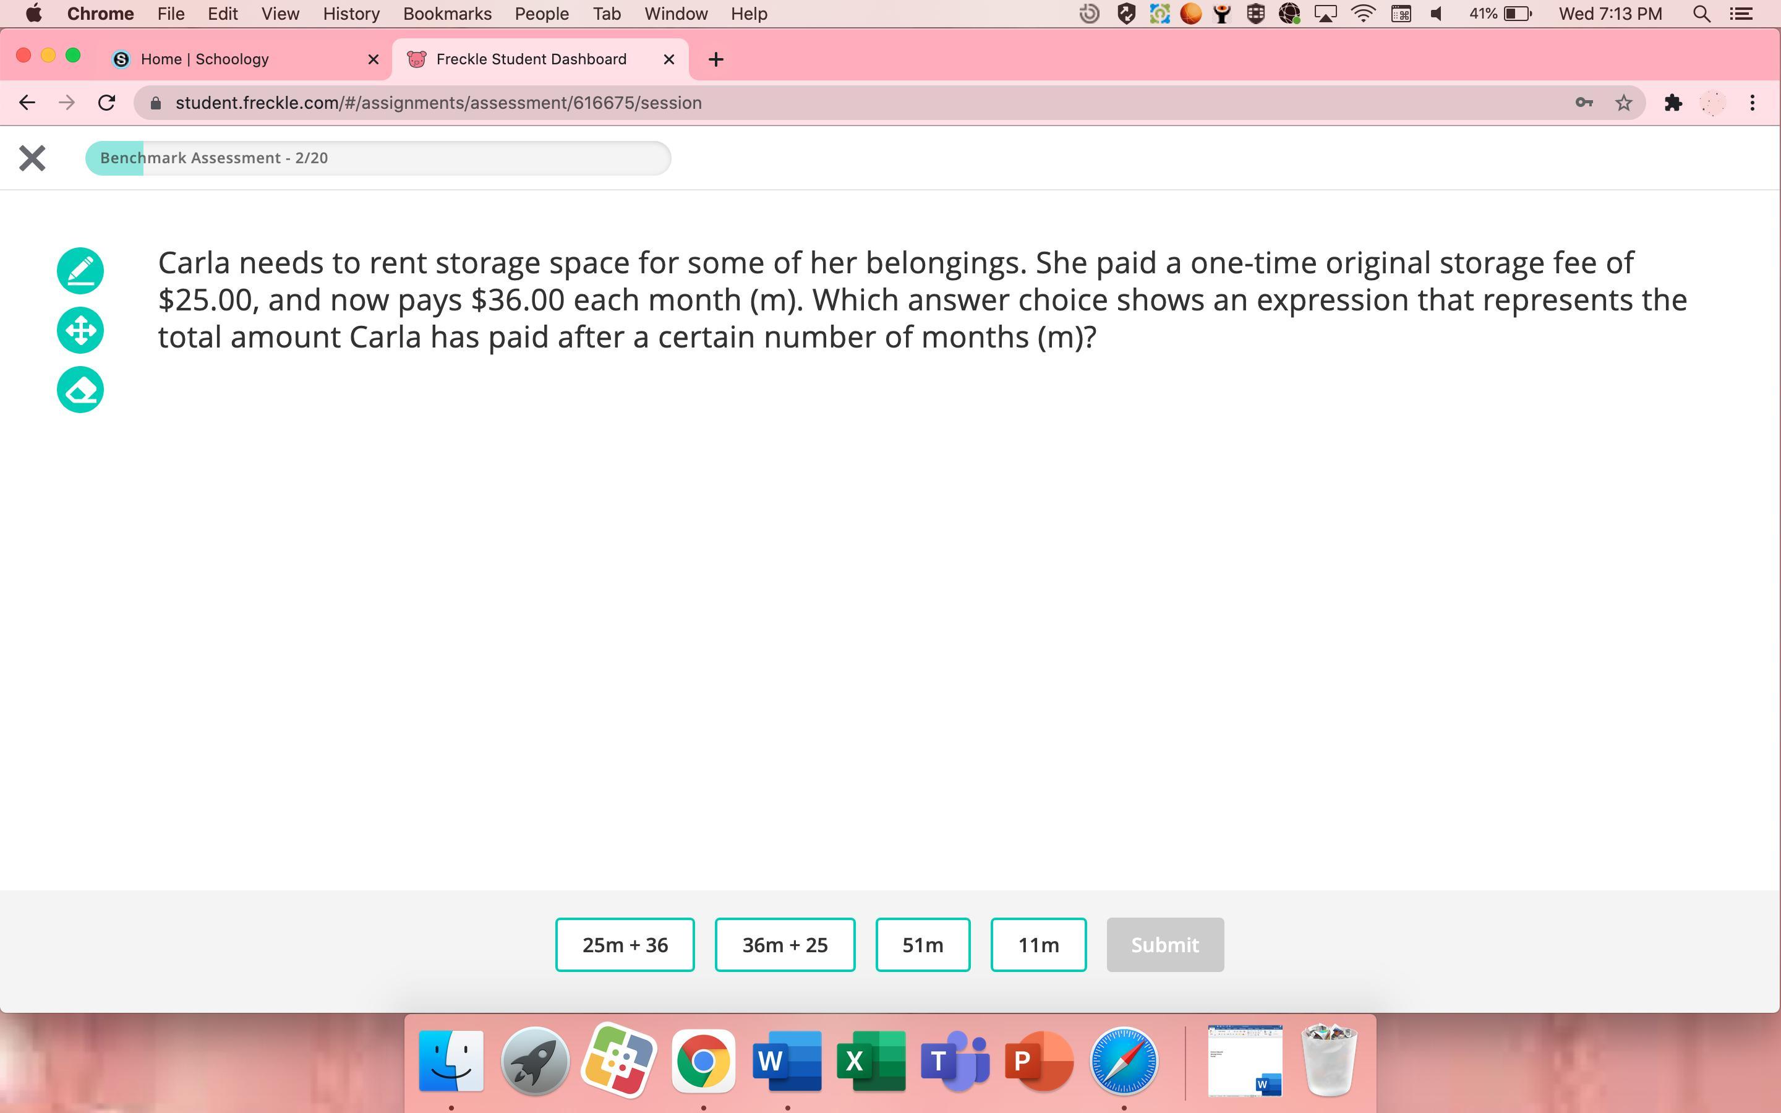
Task: Open a new browser tab
Action: point(715,59)
